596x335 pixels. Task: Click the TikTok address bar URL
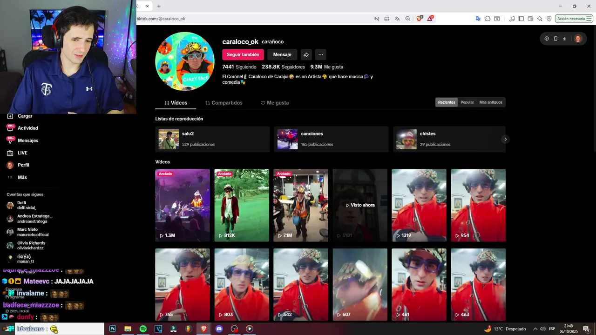pyautogui.click(x=161, y=19)
